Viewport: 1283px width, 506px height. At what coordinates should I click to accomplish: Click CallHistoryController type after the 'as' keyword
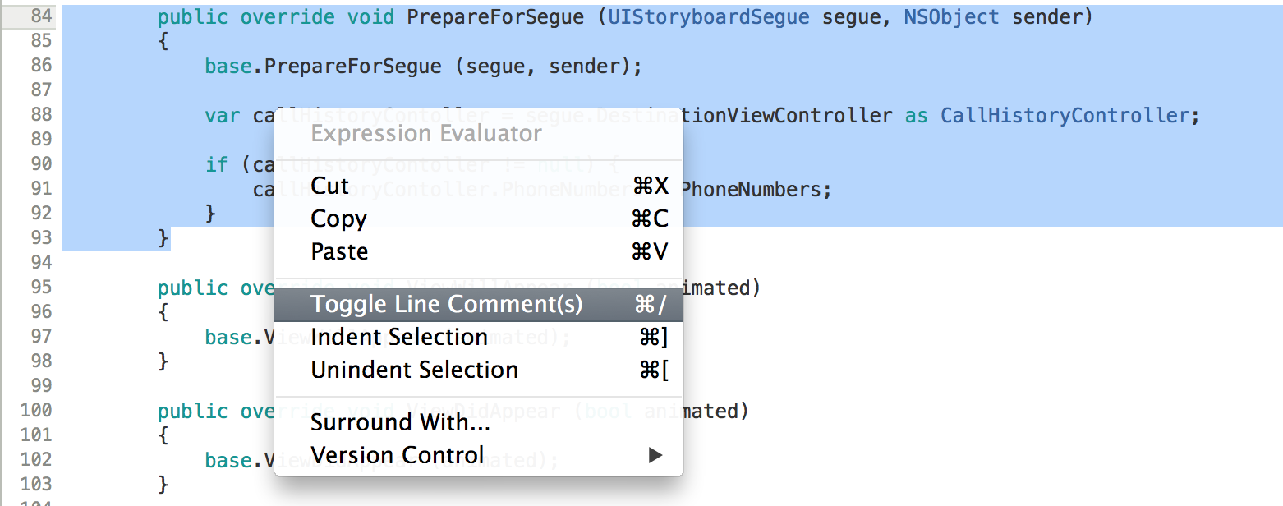pyautogui.click(x=1064, y=116)
